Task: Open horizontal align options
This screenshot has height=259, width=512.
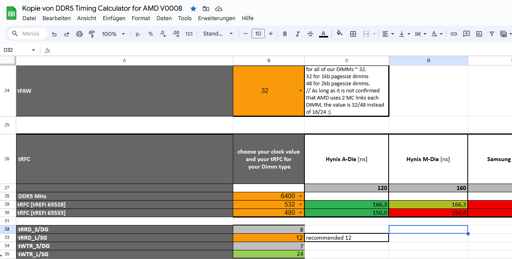Action: click(388, 34)
